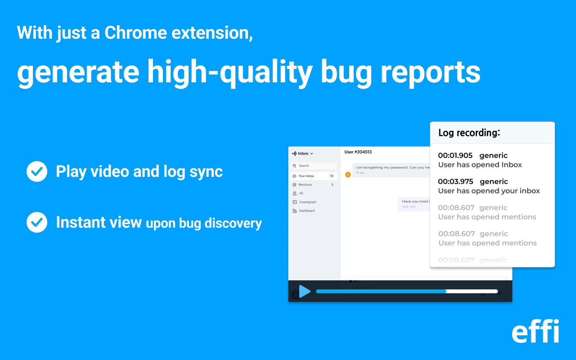Select the All conversations icon
Screen dimensions: 576x360
(x=294, y=193)
